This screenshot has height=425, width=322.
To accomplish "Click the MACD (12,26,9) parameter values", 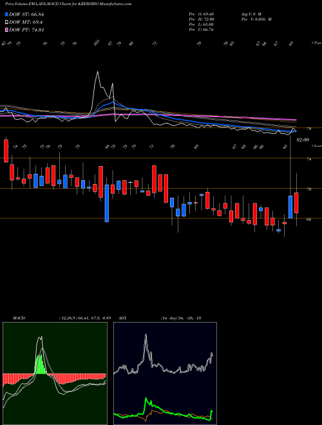I will (84, 318).
